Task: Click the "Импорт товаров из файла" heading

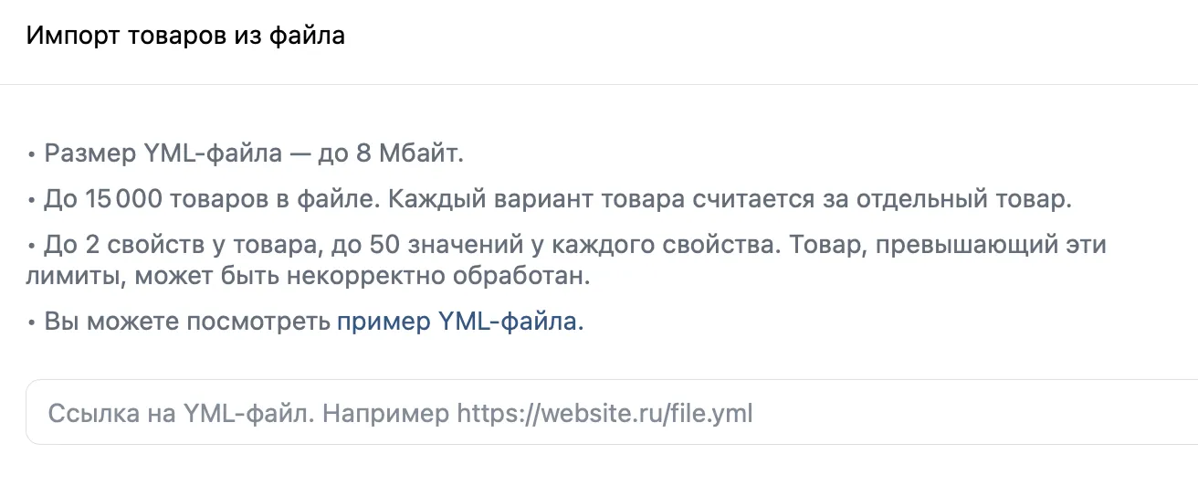Action: pos(185,37)
